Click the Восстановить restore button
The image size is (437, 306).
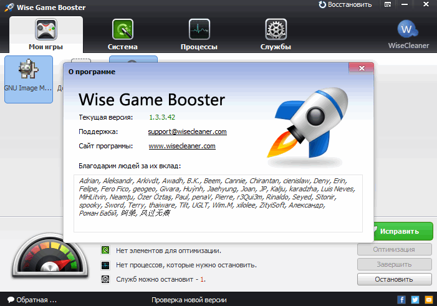(345, 5)
